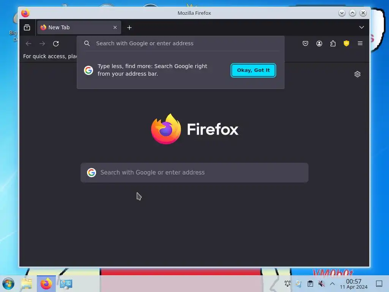Image resolution: width=389 pixels, height=292 pixels.
Task: Reload the current page
Action: point(56,43)
